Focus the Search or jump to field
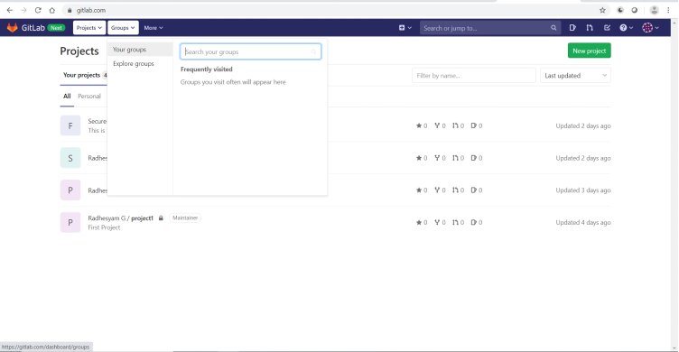 click(490, 28)
